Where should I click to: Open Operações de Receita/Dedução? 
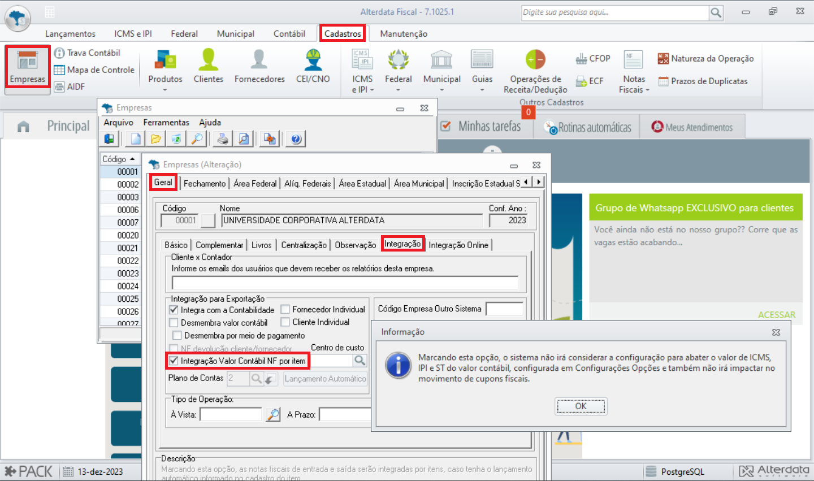tap(535, 71)
